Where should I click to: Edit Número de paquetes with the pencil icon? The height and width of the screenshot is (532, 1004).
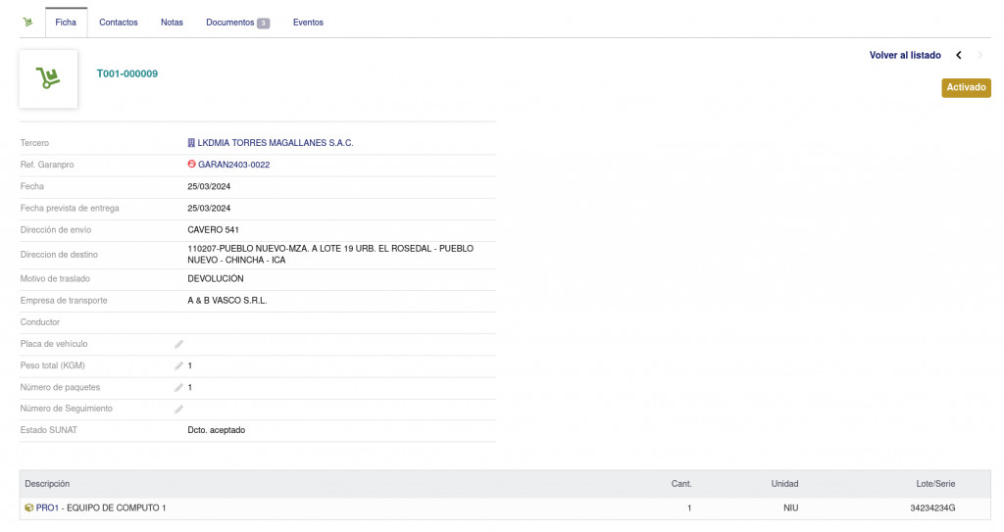point(178,388)
